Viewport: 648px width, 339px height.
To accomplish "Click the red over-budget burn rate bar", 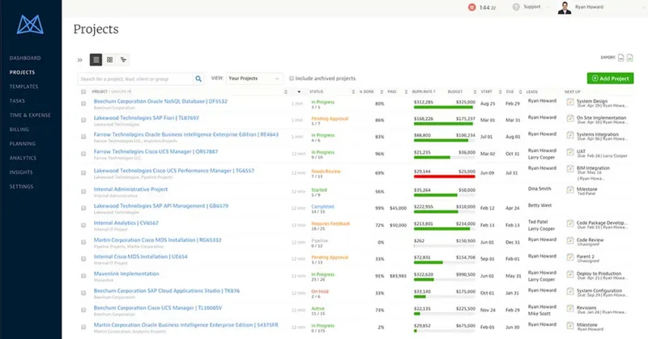I will (x=444, y=176).
